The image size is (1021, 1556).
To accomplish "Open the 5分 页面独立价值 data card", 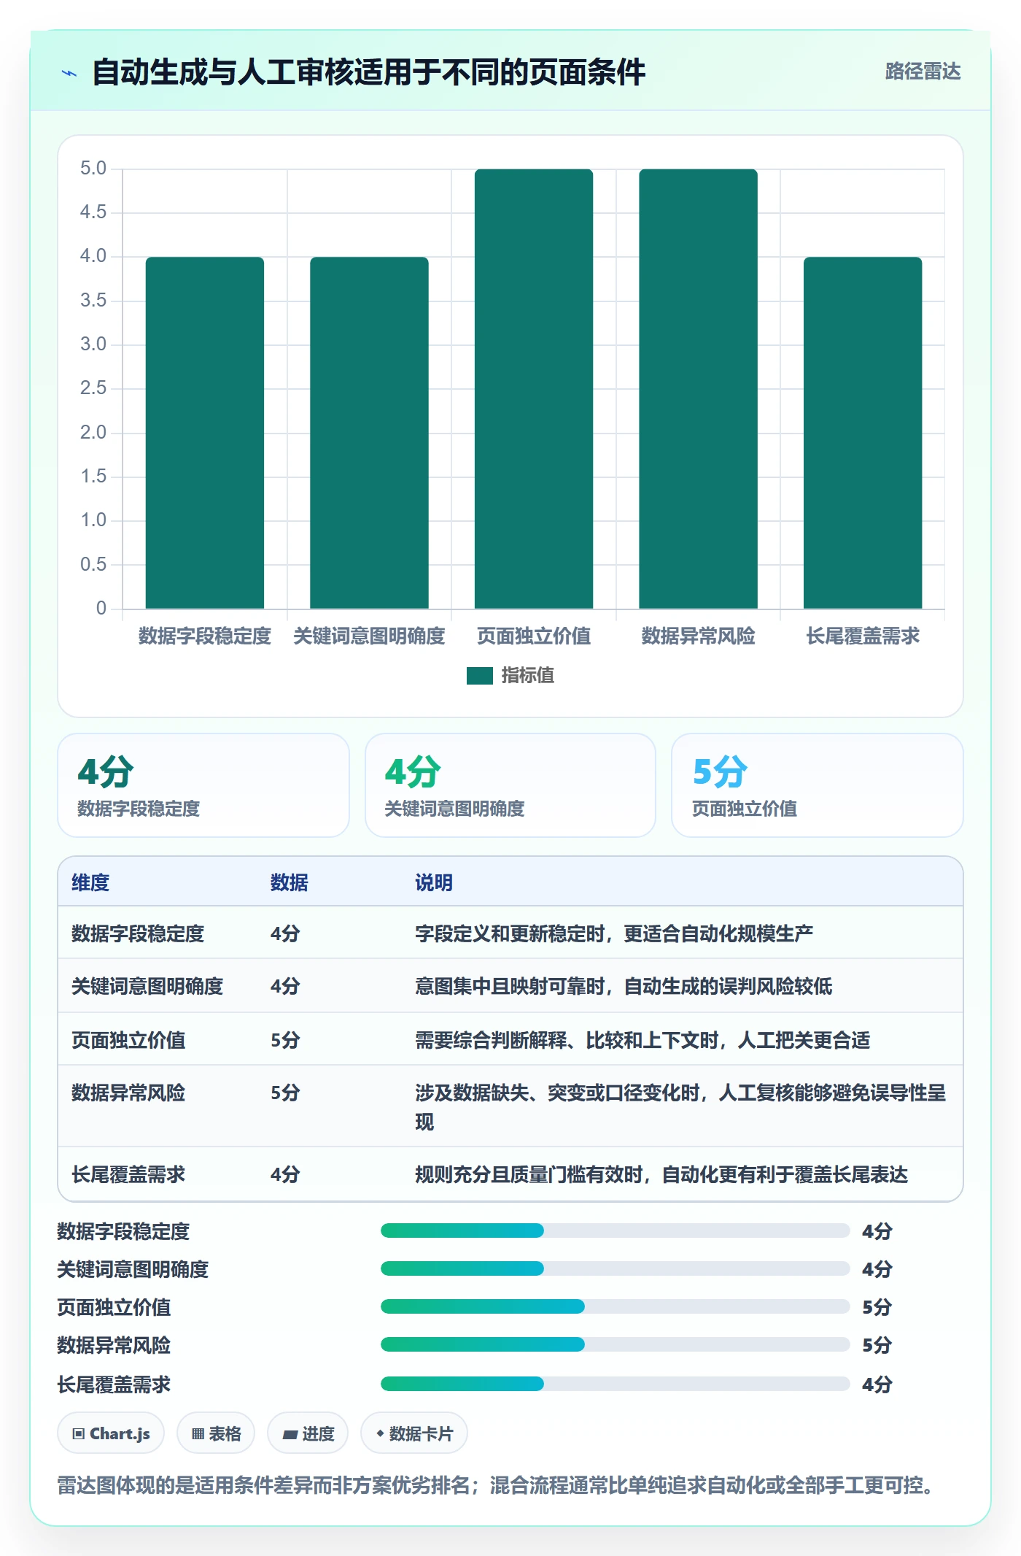I will [818, 785].
